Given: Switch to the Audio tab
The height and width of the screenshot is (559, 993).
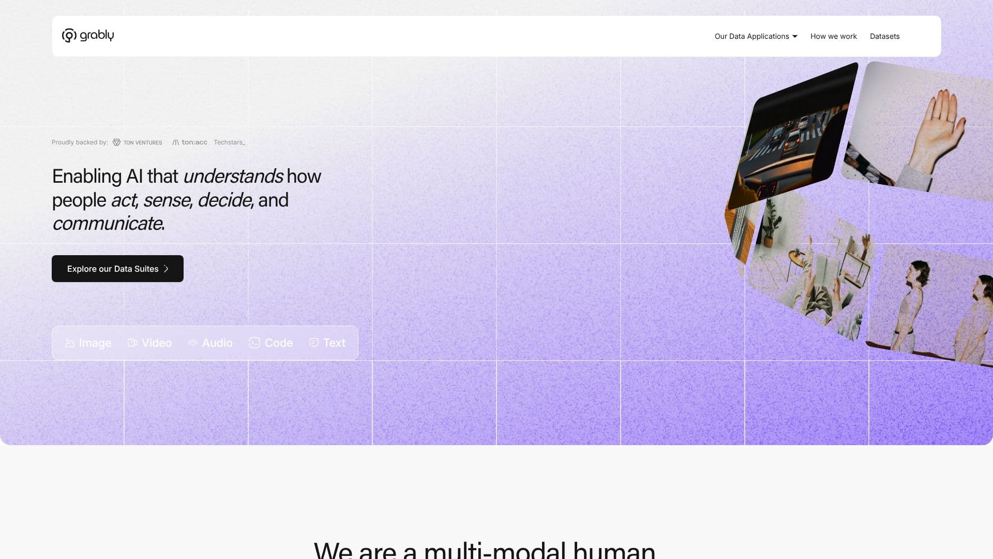Looking at the screenshot, I should (210, 343).
